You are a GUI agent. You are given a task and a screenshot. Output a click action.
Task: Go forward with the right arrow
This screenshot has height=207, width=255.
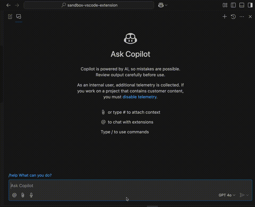tap(17, 5)
